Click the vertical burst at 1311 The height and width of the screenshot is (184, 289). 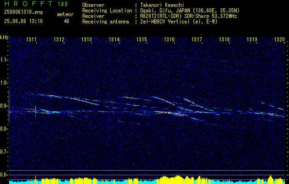point(35,111)
